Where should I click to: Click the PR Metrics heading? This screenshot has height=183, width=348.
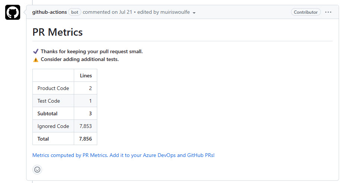[x=57, y=32]
